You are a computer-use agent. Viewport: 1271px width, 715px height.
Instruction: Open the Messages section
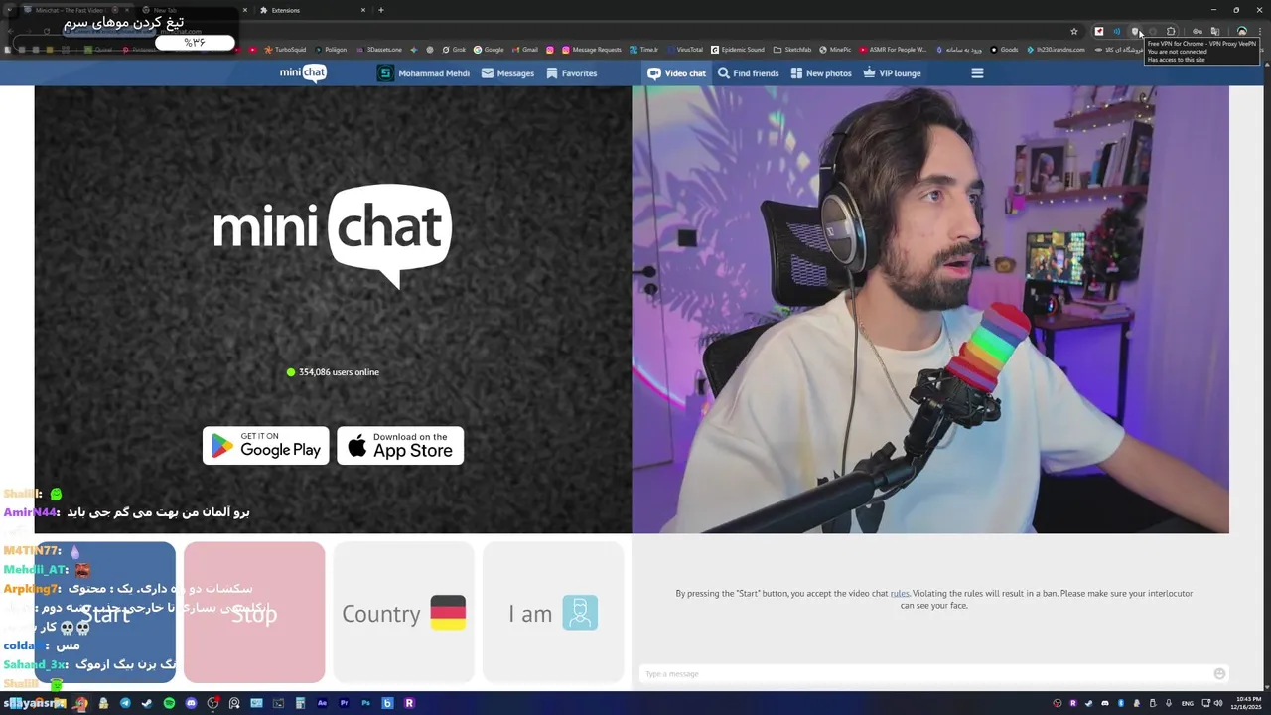click(507, 73)
